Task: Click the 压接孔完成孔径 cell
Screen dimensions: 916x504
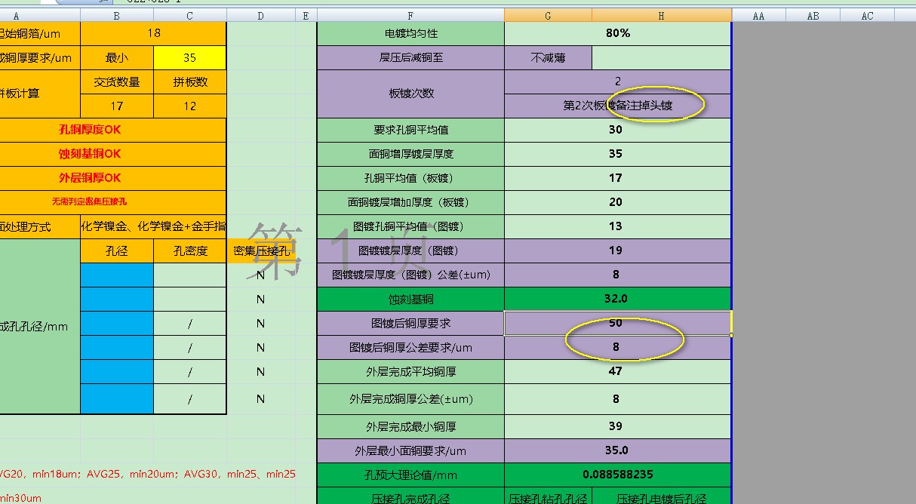Action: tap(410, 496)
